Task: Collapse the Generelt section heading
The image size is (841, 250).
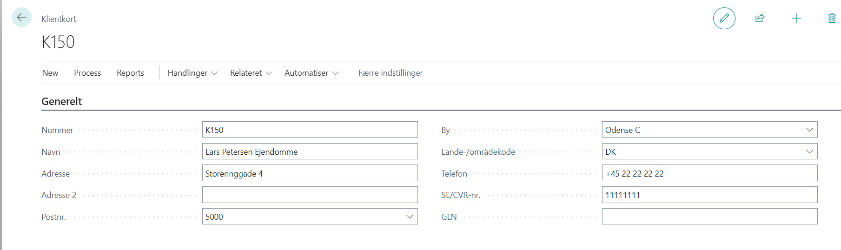Action: click(61, 101)
